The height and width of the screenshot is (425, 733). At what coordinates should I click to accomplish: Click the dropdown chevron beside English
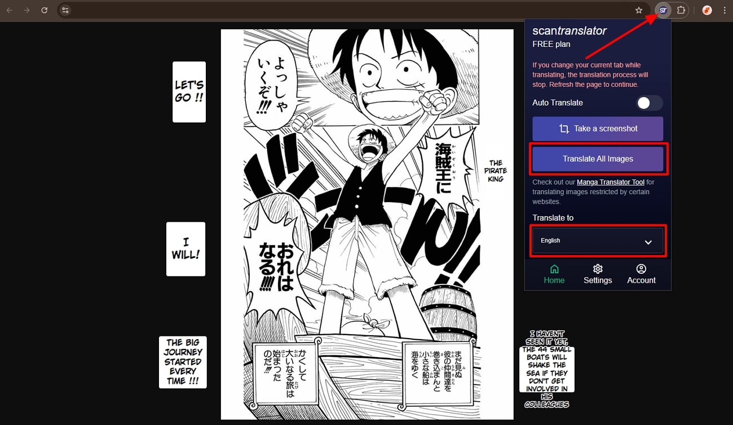648,242
